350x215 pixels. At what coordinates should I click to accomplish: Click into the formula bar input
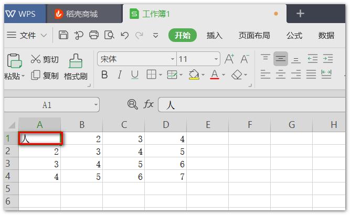pyautogui.click(x=251, y=104)
